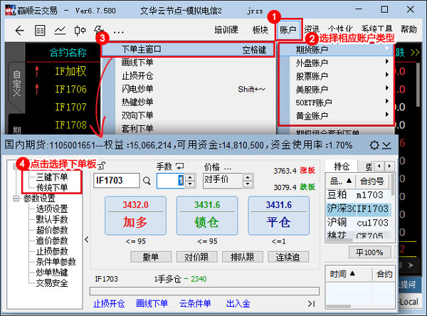Click the contract code field IF1703
427x316 pixels.
[x=117, y=181]
